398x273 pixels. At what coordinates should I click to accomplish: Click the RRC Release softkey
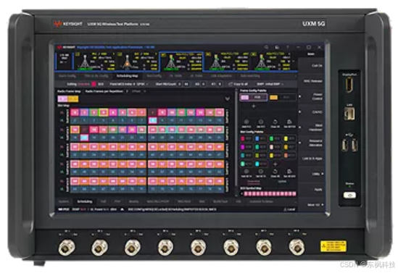[x=311, y=81]
